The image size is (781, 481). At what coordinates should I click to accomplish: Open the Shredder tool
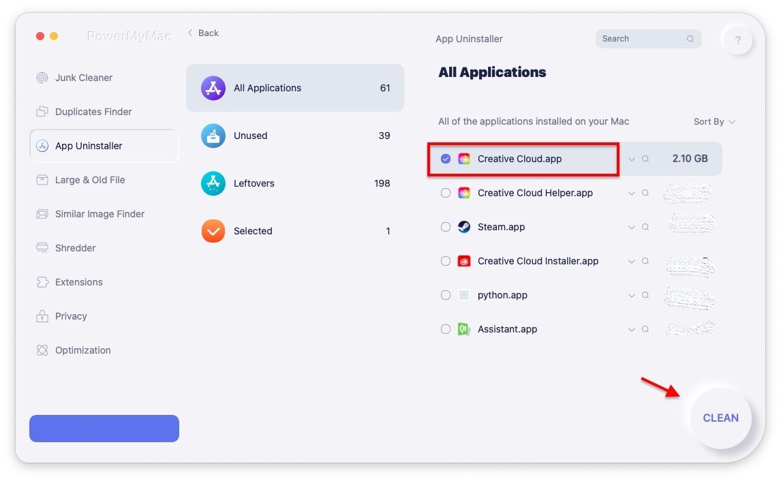pyautogui.click(x=75, y=247)
